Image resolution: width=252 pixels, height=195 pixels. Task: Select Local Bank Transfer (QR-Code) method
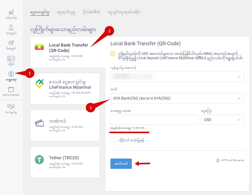(68, 52)
